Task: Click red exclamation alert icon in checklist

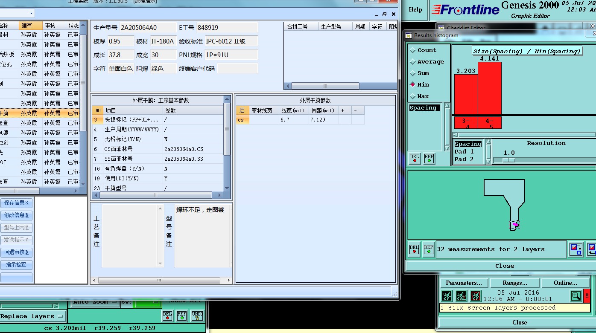Action: (587, 295)
